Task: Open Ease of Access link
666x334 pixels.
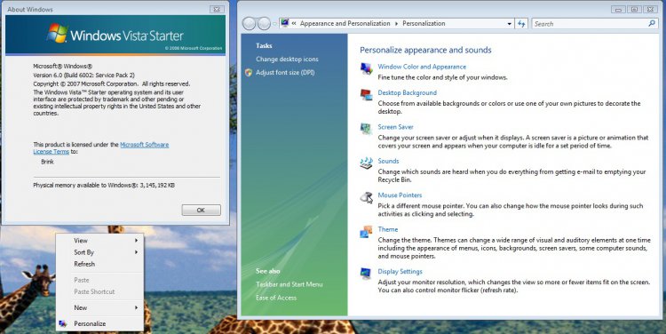Action: (276, 298)
